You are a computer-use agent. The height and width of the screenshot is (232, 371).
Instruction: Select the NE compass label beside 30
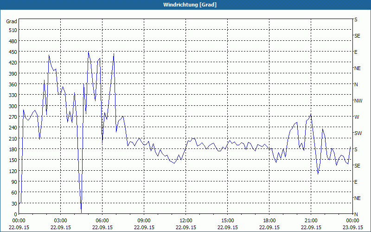pos(358,198)
